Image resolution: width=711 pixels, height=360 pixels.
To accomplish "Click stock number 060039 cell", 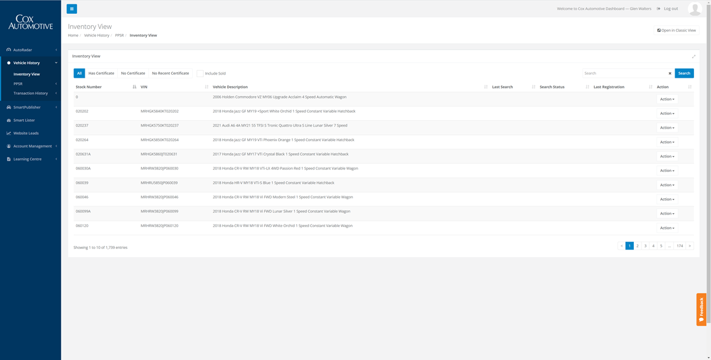I will 82,183.
